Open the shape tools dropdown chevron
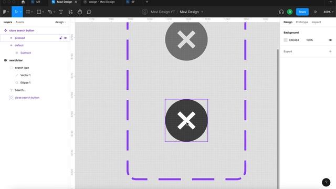 pyautogui.click(x=43, y=12)
